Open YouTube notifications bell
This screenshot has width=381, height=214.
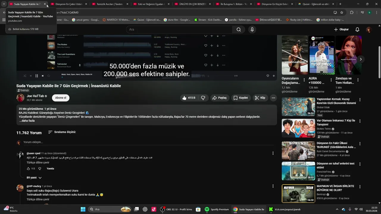click(x=357, y=29)
